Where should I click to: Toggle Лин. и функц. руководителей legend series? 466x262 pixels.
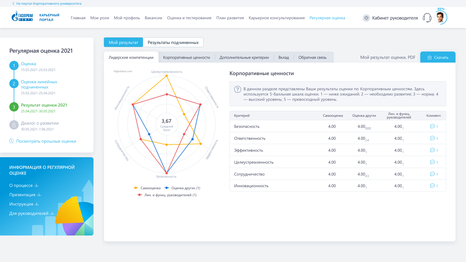pos(167,195)
